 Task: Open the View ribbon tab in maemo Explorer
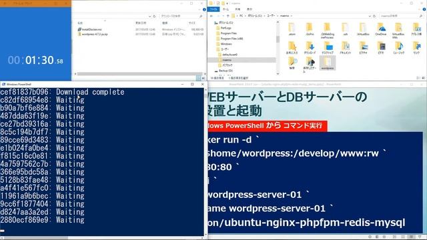click(x=250, y=9)
